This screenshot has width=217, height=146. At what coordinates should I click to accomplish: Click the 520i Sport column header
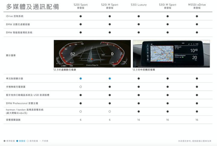80,6
